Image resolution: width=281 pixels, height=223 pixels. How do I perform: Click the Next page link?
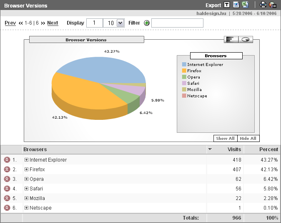[53, 23]
